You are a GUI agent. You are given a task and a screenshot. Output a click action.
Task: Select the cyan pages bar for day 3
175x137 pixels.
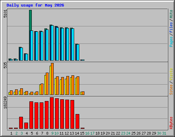pos(22,54)
